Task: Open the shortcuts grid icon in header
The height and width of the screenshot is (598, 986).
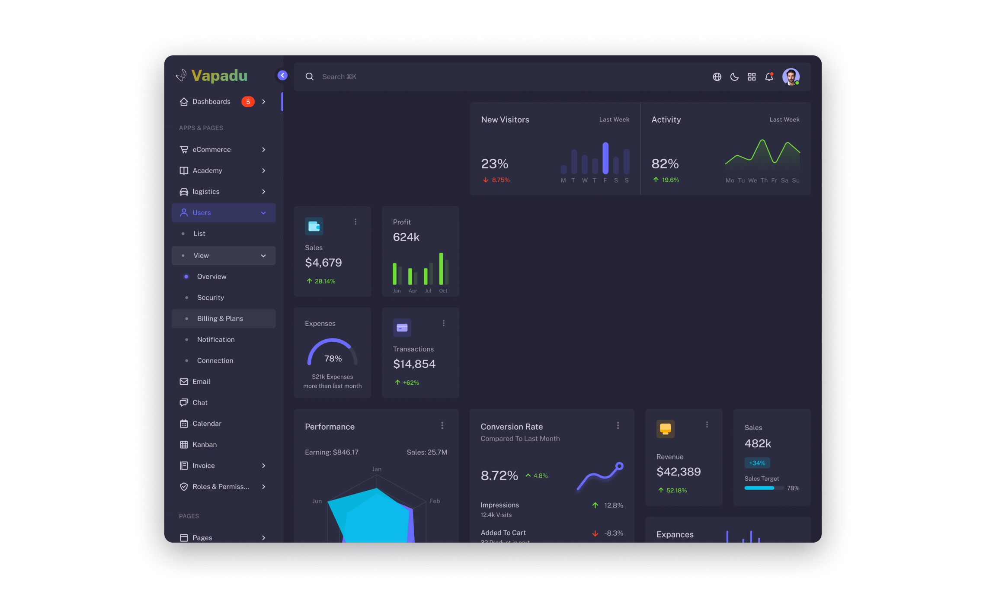Action: pyautogui.click(x=752, y=77)
